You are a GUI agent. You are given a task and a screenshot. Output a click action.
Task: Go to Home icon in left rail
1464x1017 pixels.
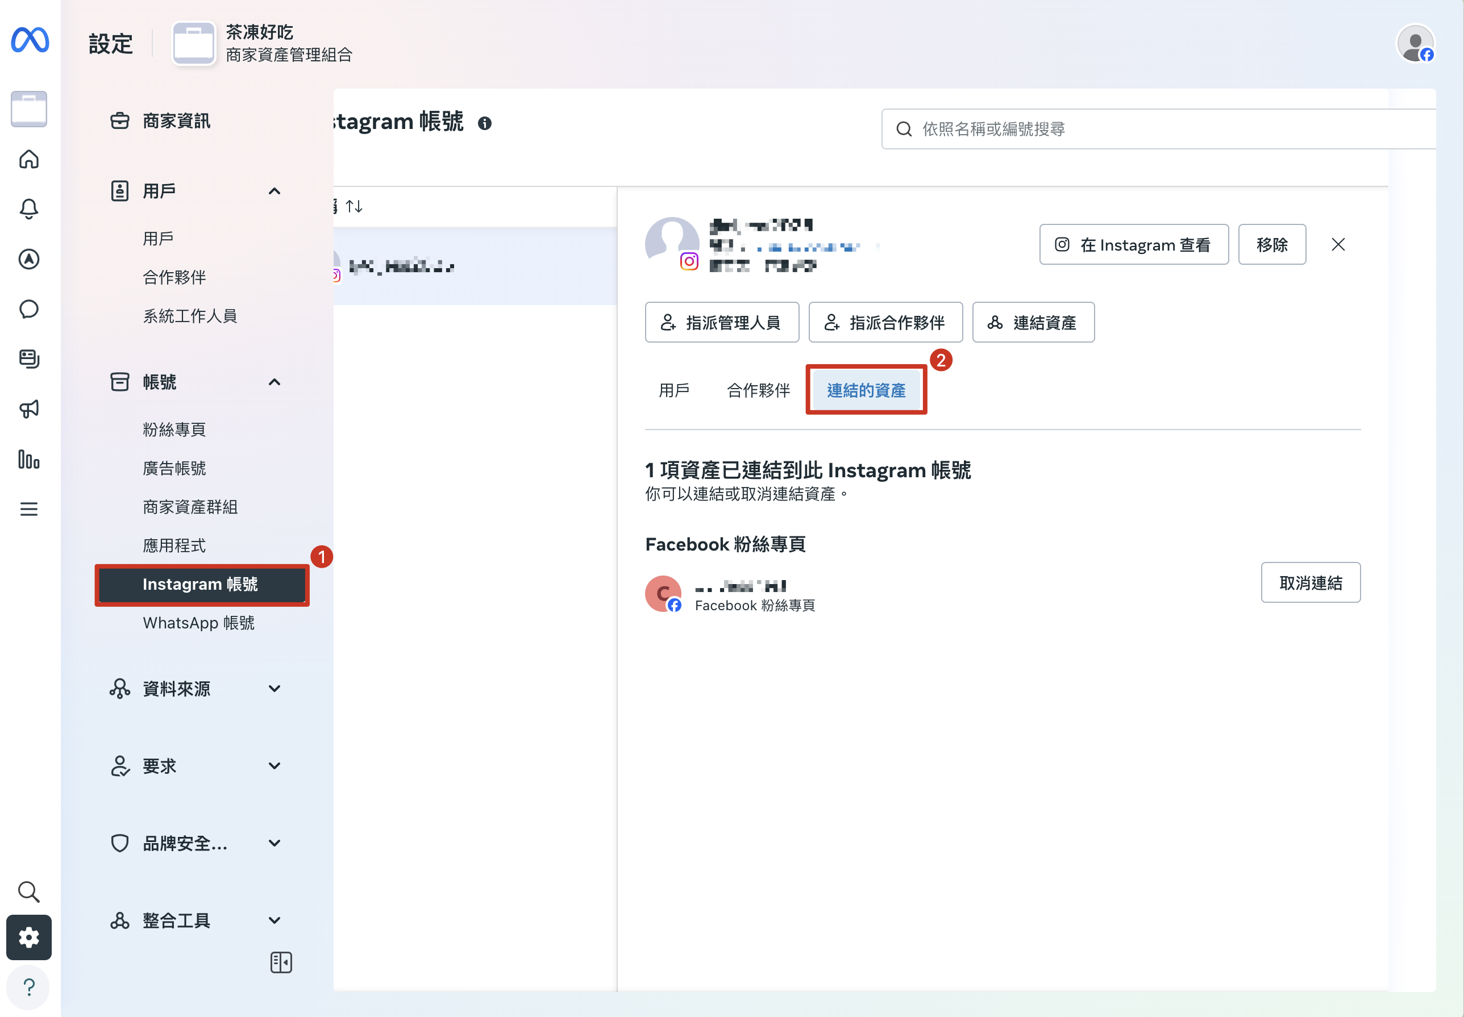tap(28, 159)
